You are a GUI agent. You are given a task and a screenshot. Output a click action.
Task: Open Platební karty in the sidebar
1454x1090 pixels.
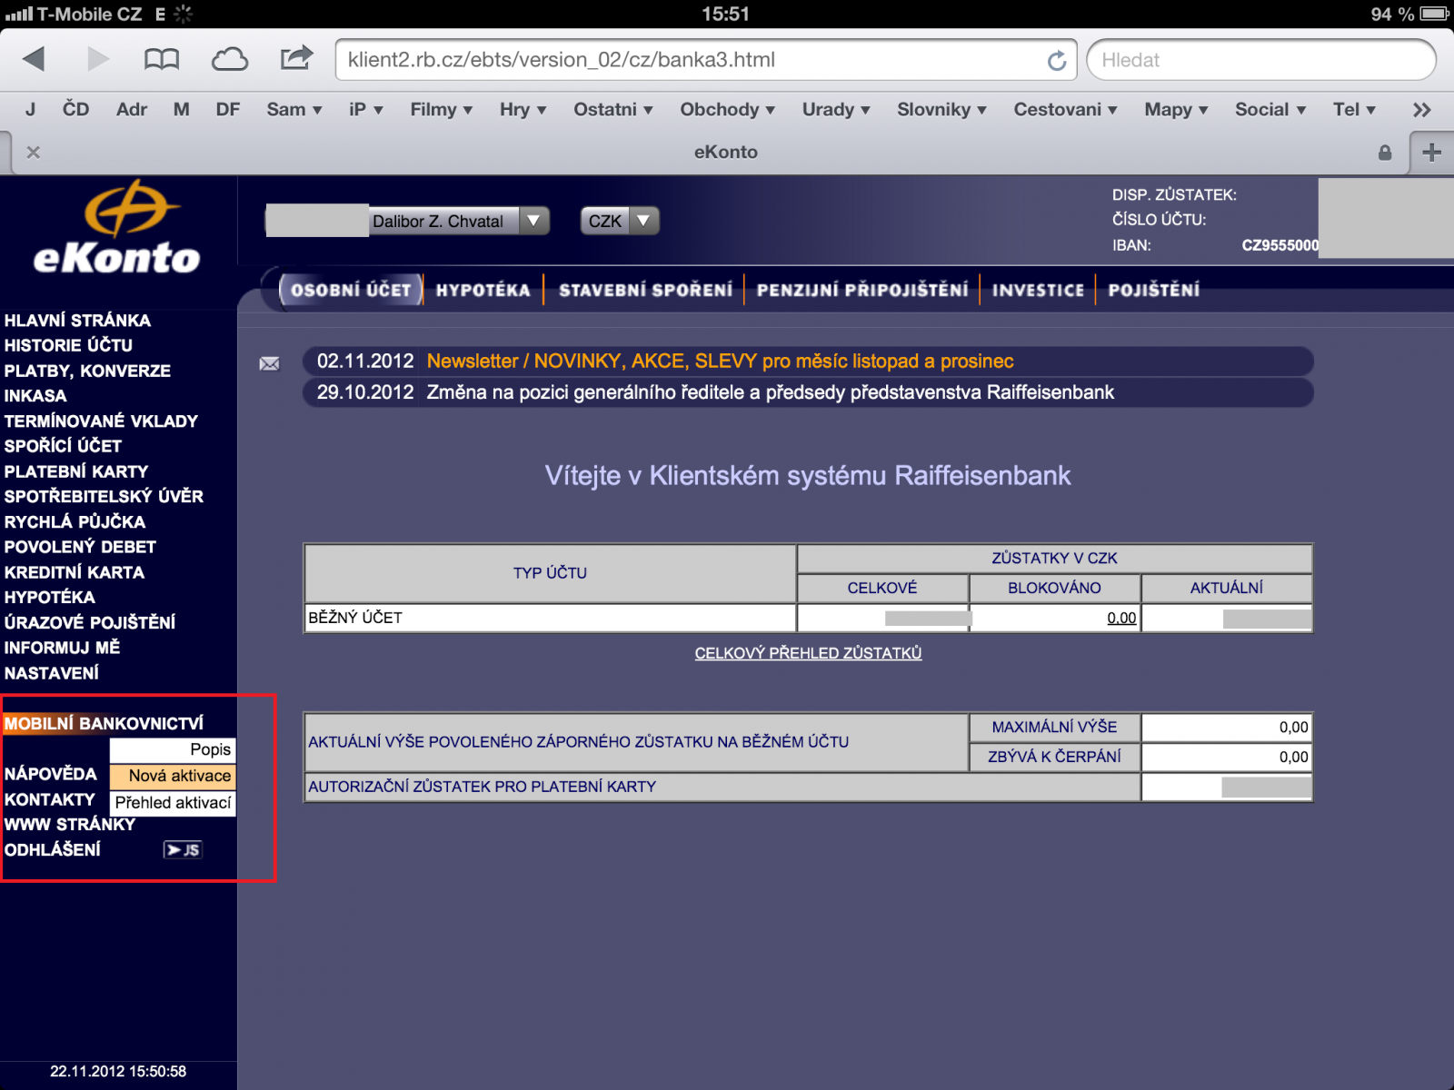click(76, 471)
